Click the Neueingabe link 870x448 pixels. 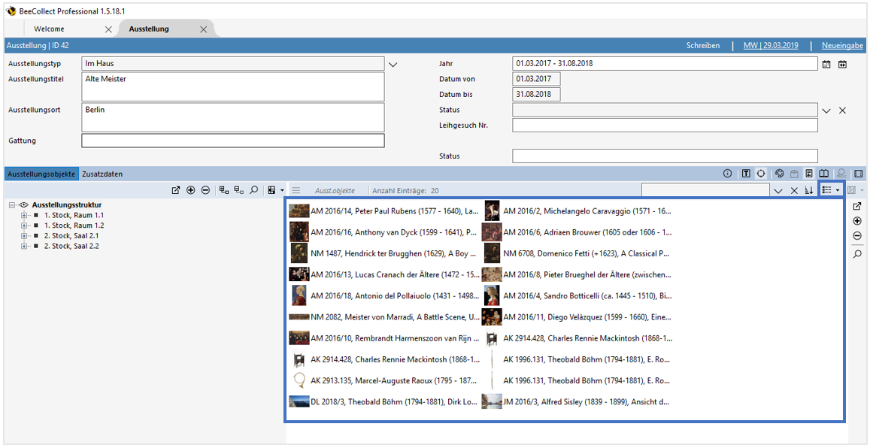842,46
